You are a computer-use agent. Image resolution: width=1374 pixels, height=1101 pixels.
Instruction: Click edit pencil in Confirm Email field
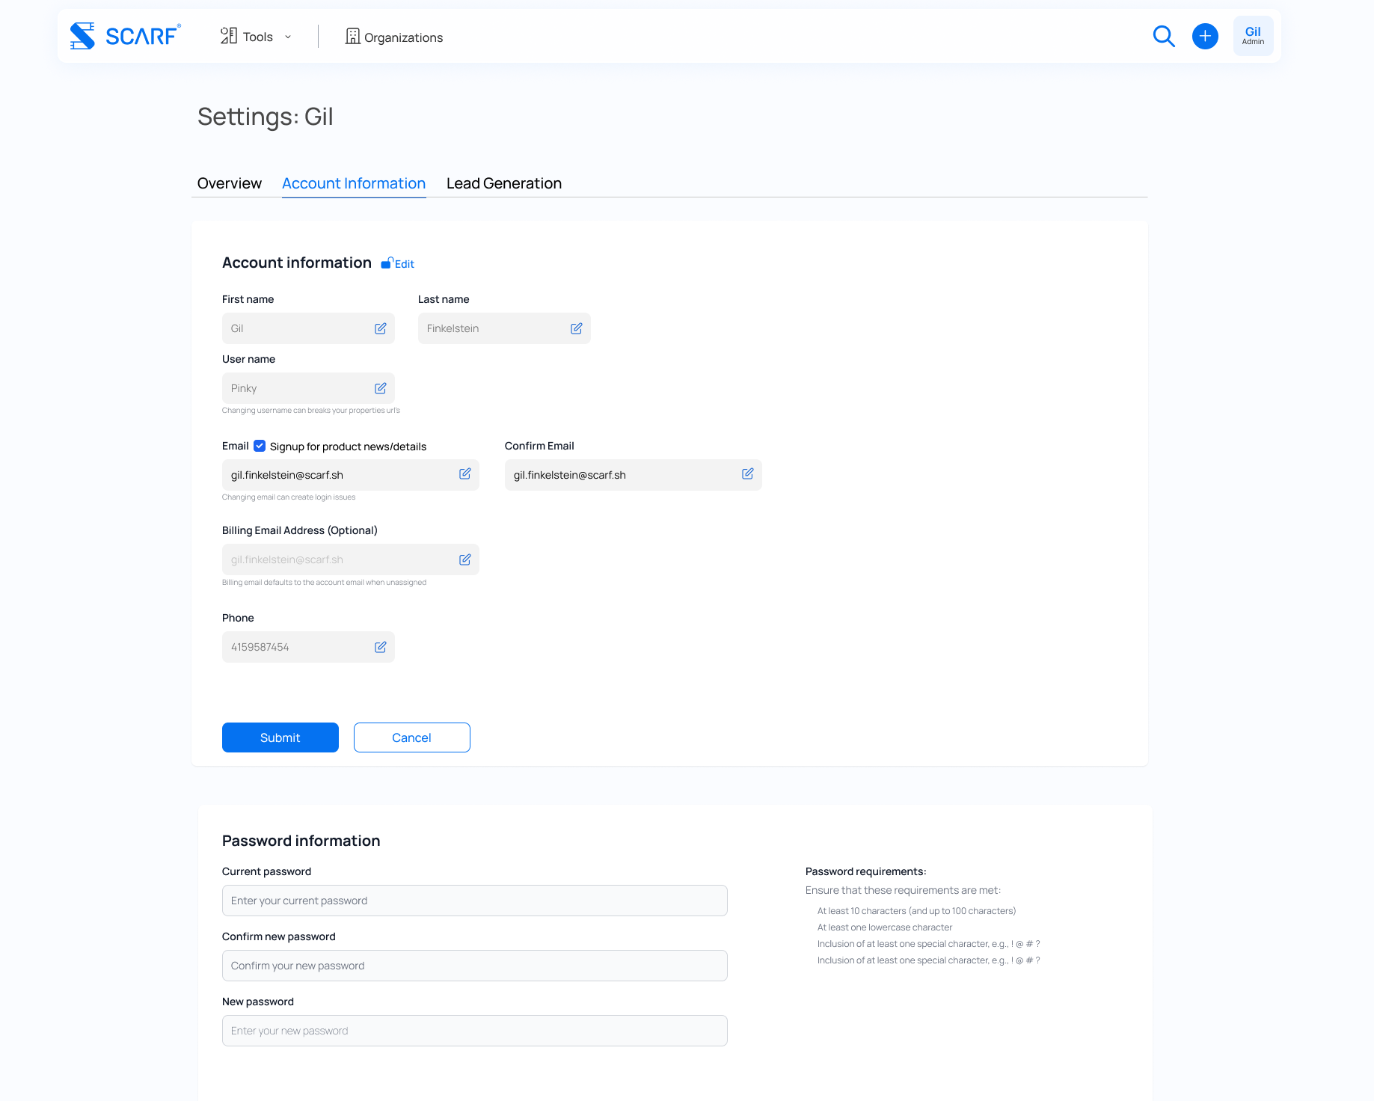tap(746, 474)
